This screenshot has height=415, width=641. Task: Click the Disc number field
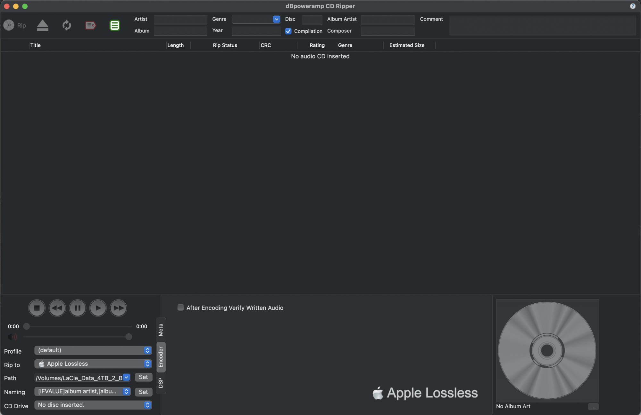click(312, 20)
